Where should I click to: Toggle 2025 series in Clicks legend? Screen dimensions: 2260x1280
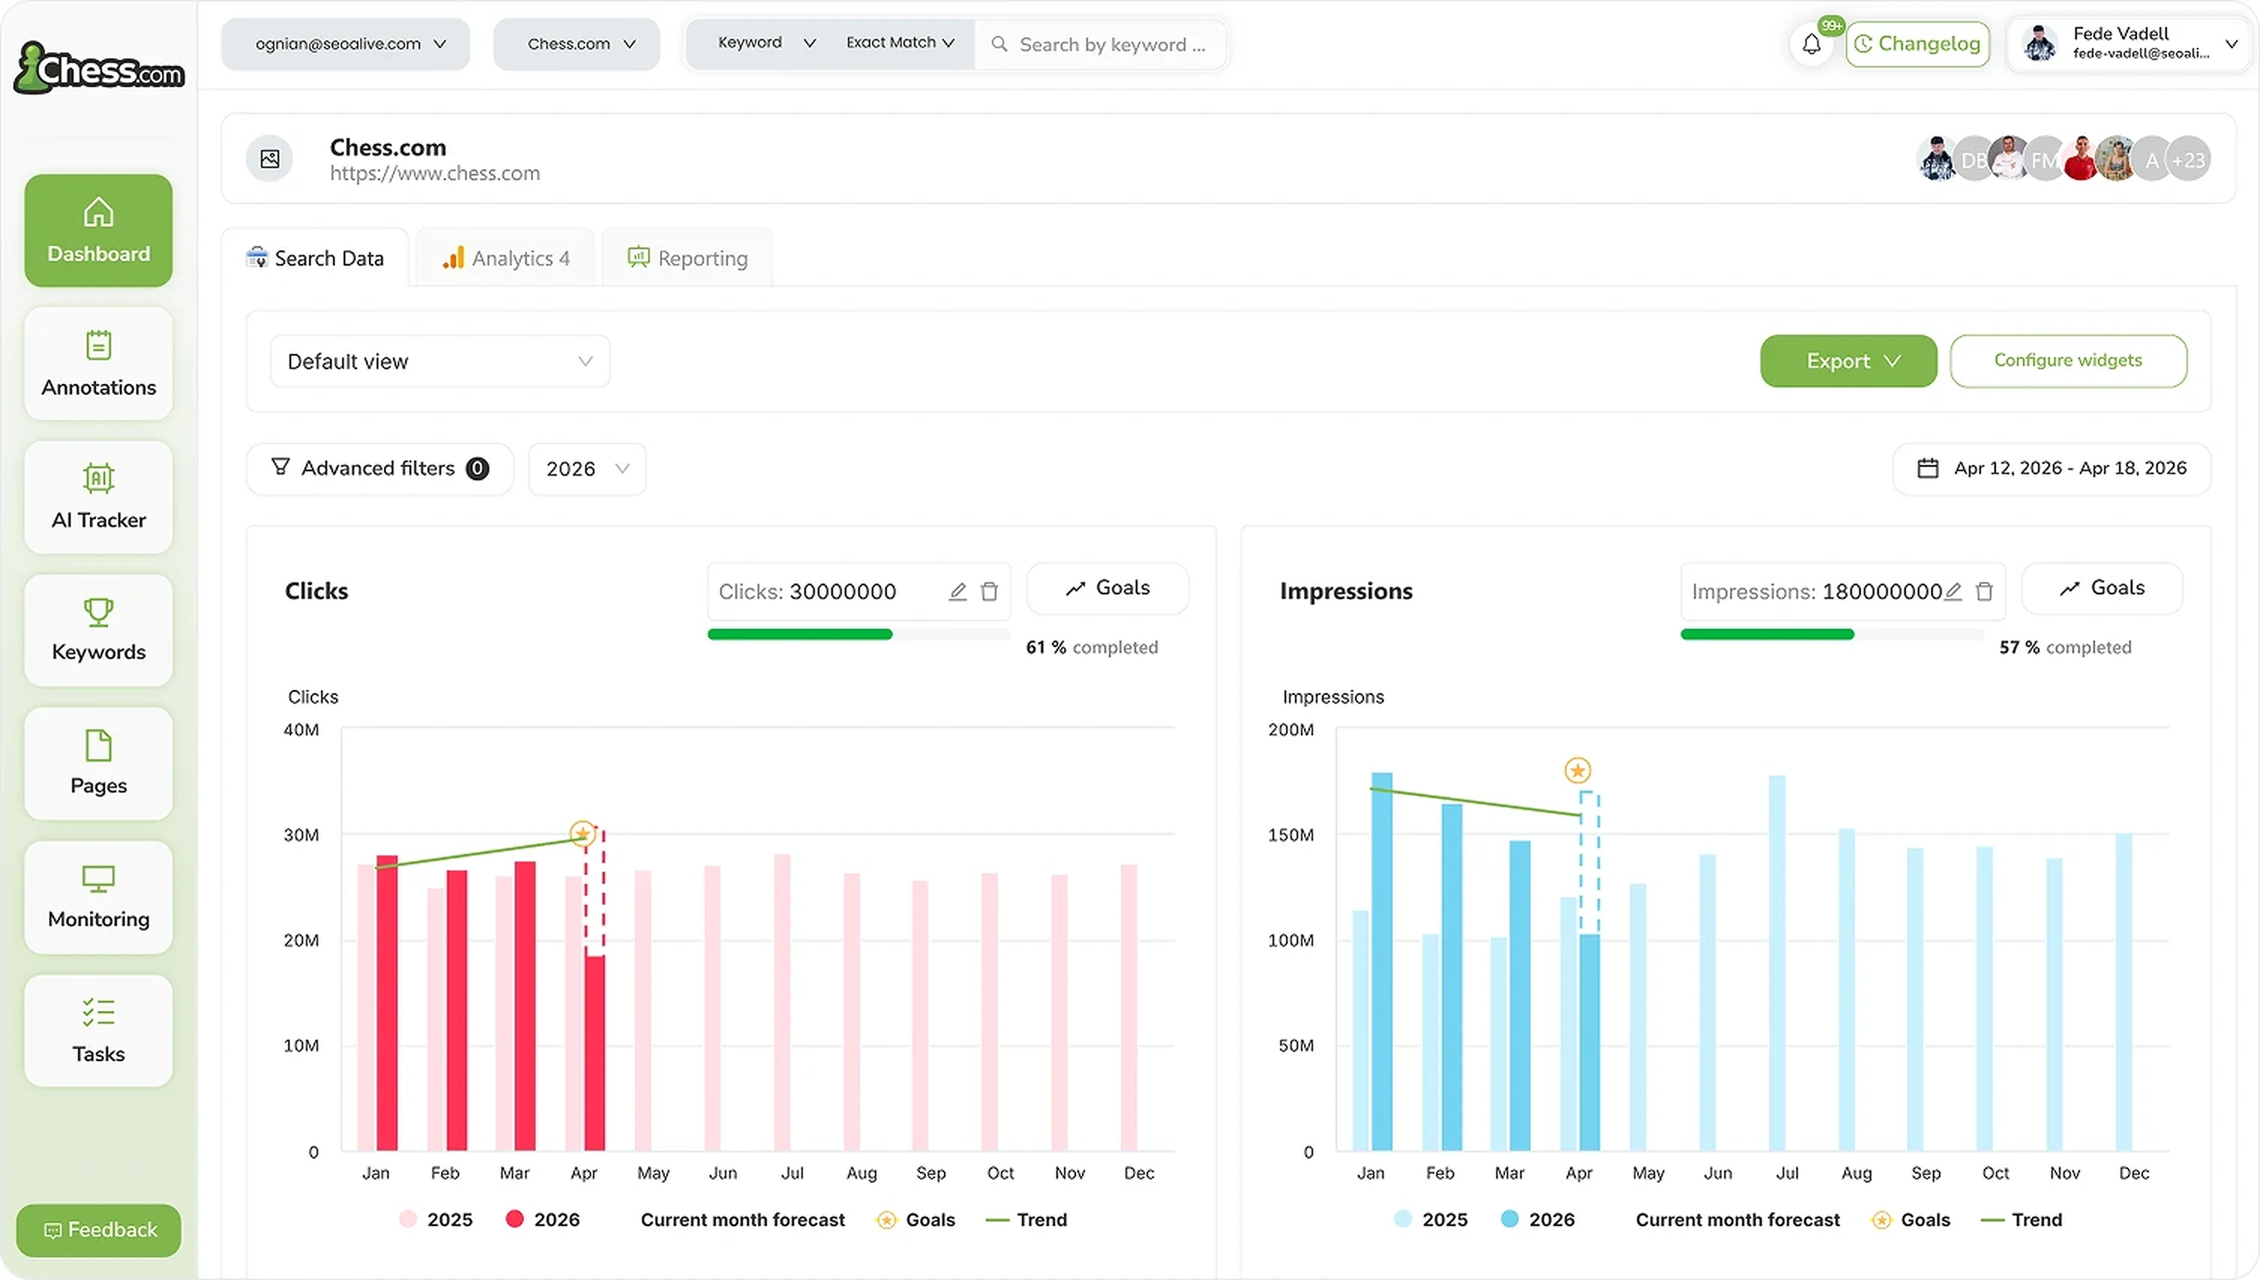[436, 1219]
